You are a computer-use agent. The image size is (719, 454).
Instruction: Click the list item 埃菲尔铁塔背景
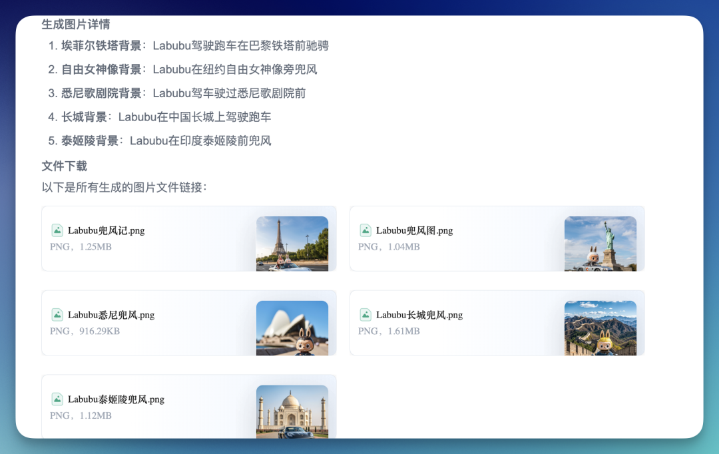188,45
